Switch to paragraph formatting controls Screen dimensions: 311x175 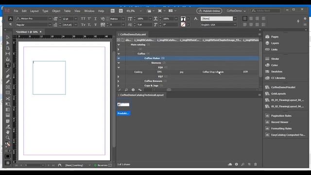coord(10,25)
